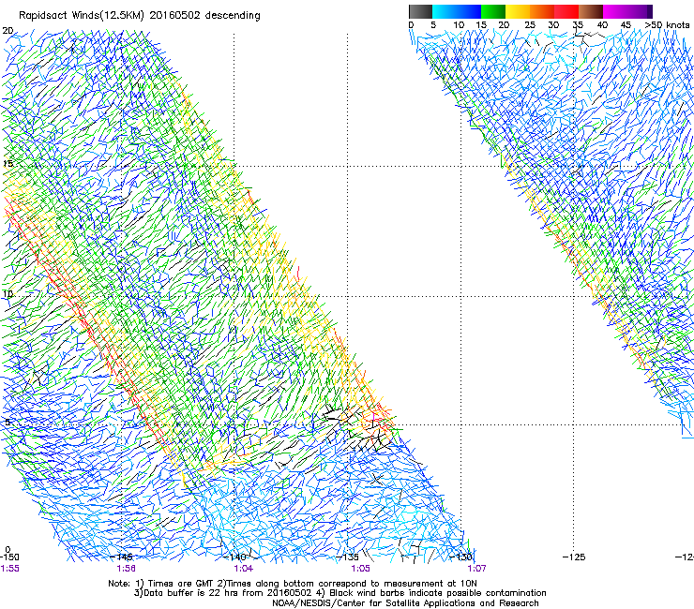
Task: Click the latitude label 20
Action: point(8,31)
